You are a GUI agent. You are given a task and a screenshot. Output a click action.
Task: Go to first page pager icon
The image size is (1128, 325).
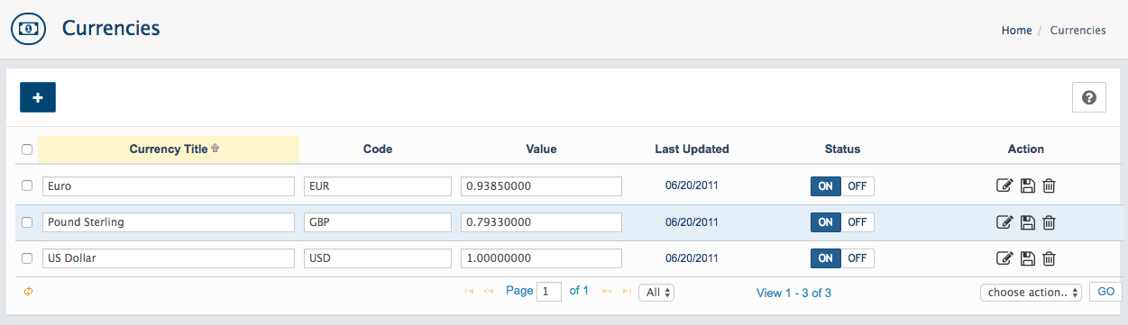[x=469, y=292]
